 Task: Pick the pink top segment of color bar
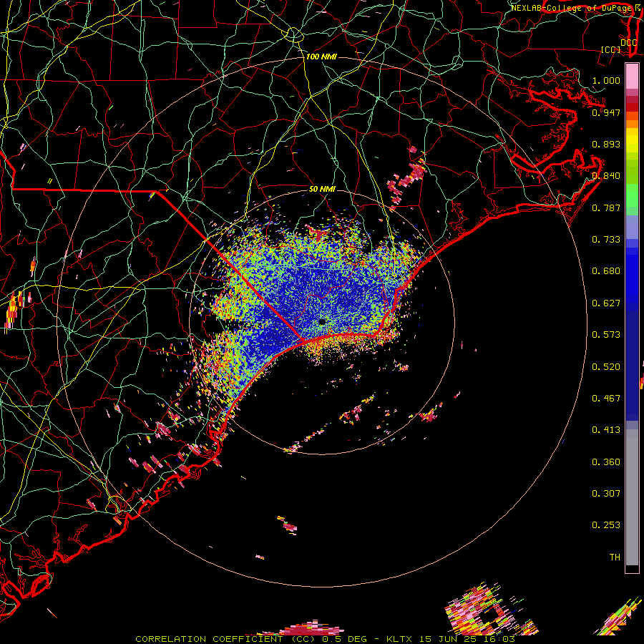tap(632, 77)
